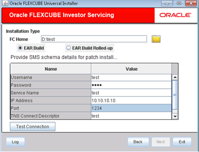Click the Next button
The width and height of the screenshot is (199, 152).
[161, 142]
